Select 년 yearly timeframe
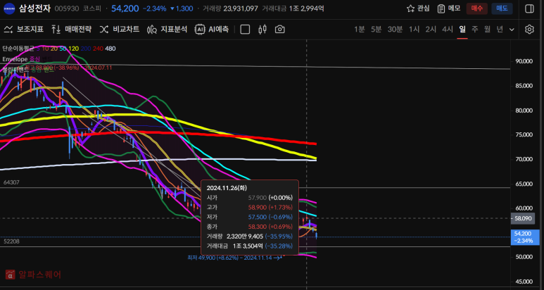Viewport: 544px width, 290px height. 500,30
